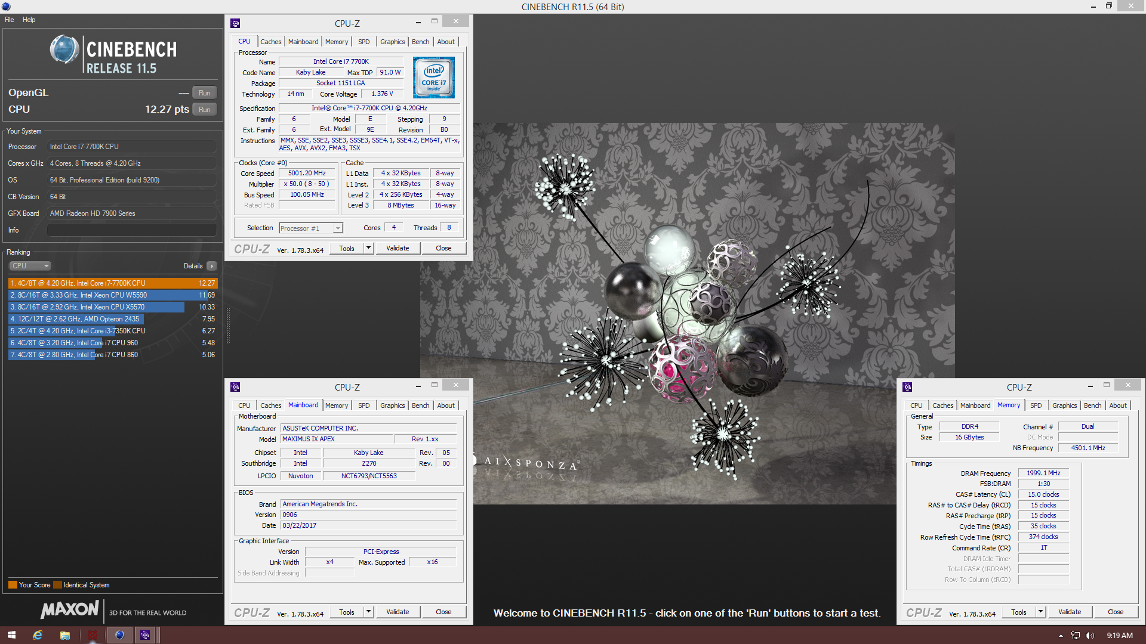This screenshot has width=1146, height=644.
Task: Run the CPU benchmark
Action: (204, 110)
